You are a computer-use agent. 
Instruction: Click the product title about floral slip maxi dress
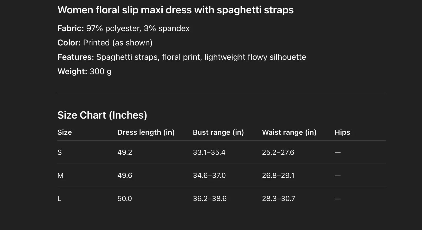click(x=176, y=10)
